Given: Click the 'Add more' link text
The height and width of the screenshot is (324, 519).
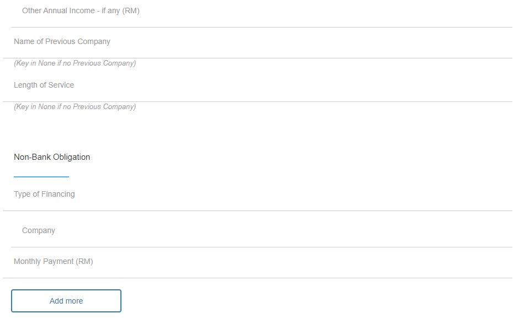Looking at the screenshot, I should (x=66, y=301).
